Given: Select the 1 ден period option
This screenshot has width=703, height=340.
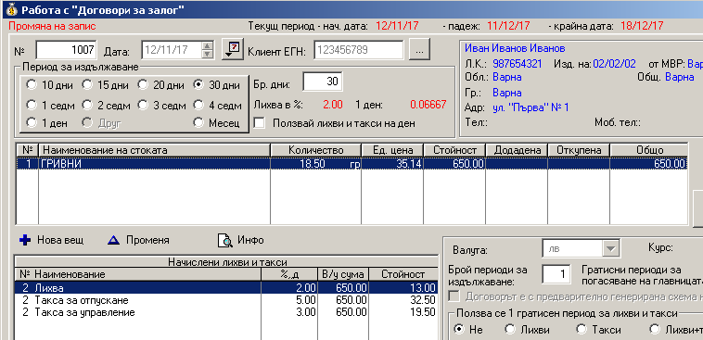Looking at the screenshot, I should (32, 122).
